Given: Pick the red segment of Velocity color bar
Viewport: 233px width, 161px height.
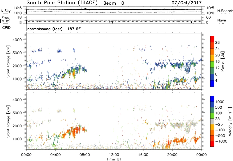Looking at the screenshot, I should point(212,144).
